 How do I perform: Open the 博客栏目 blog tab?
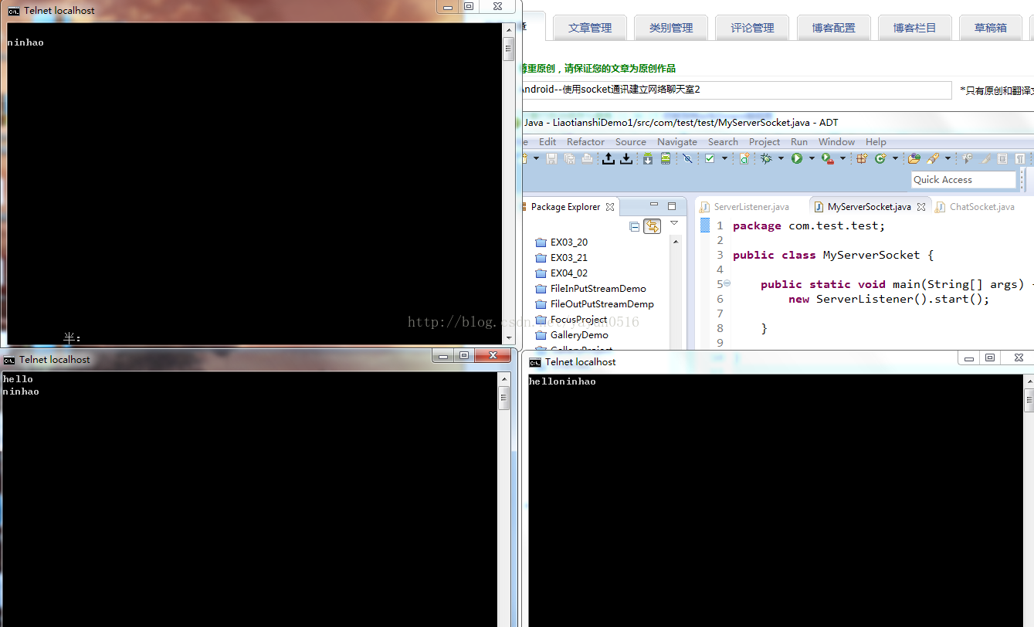tap(915, 28)
